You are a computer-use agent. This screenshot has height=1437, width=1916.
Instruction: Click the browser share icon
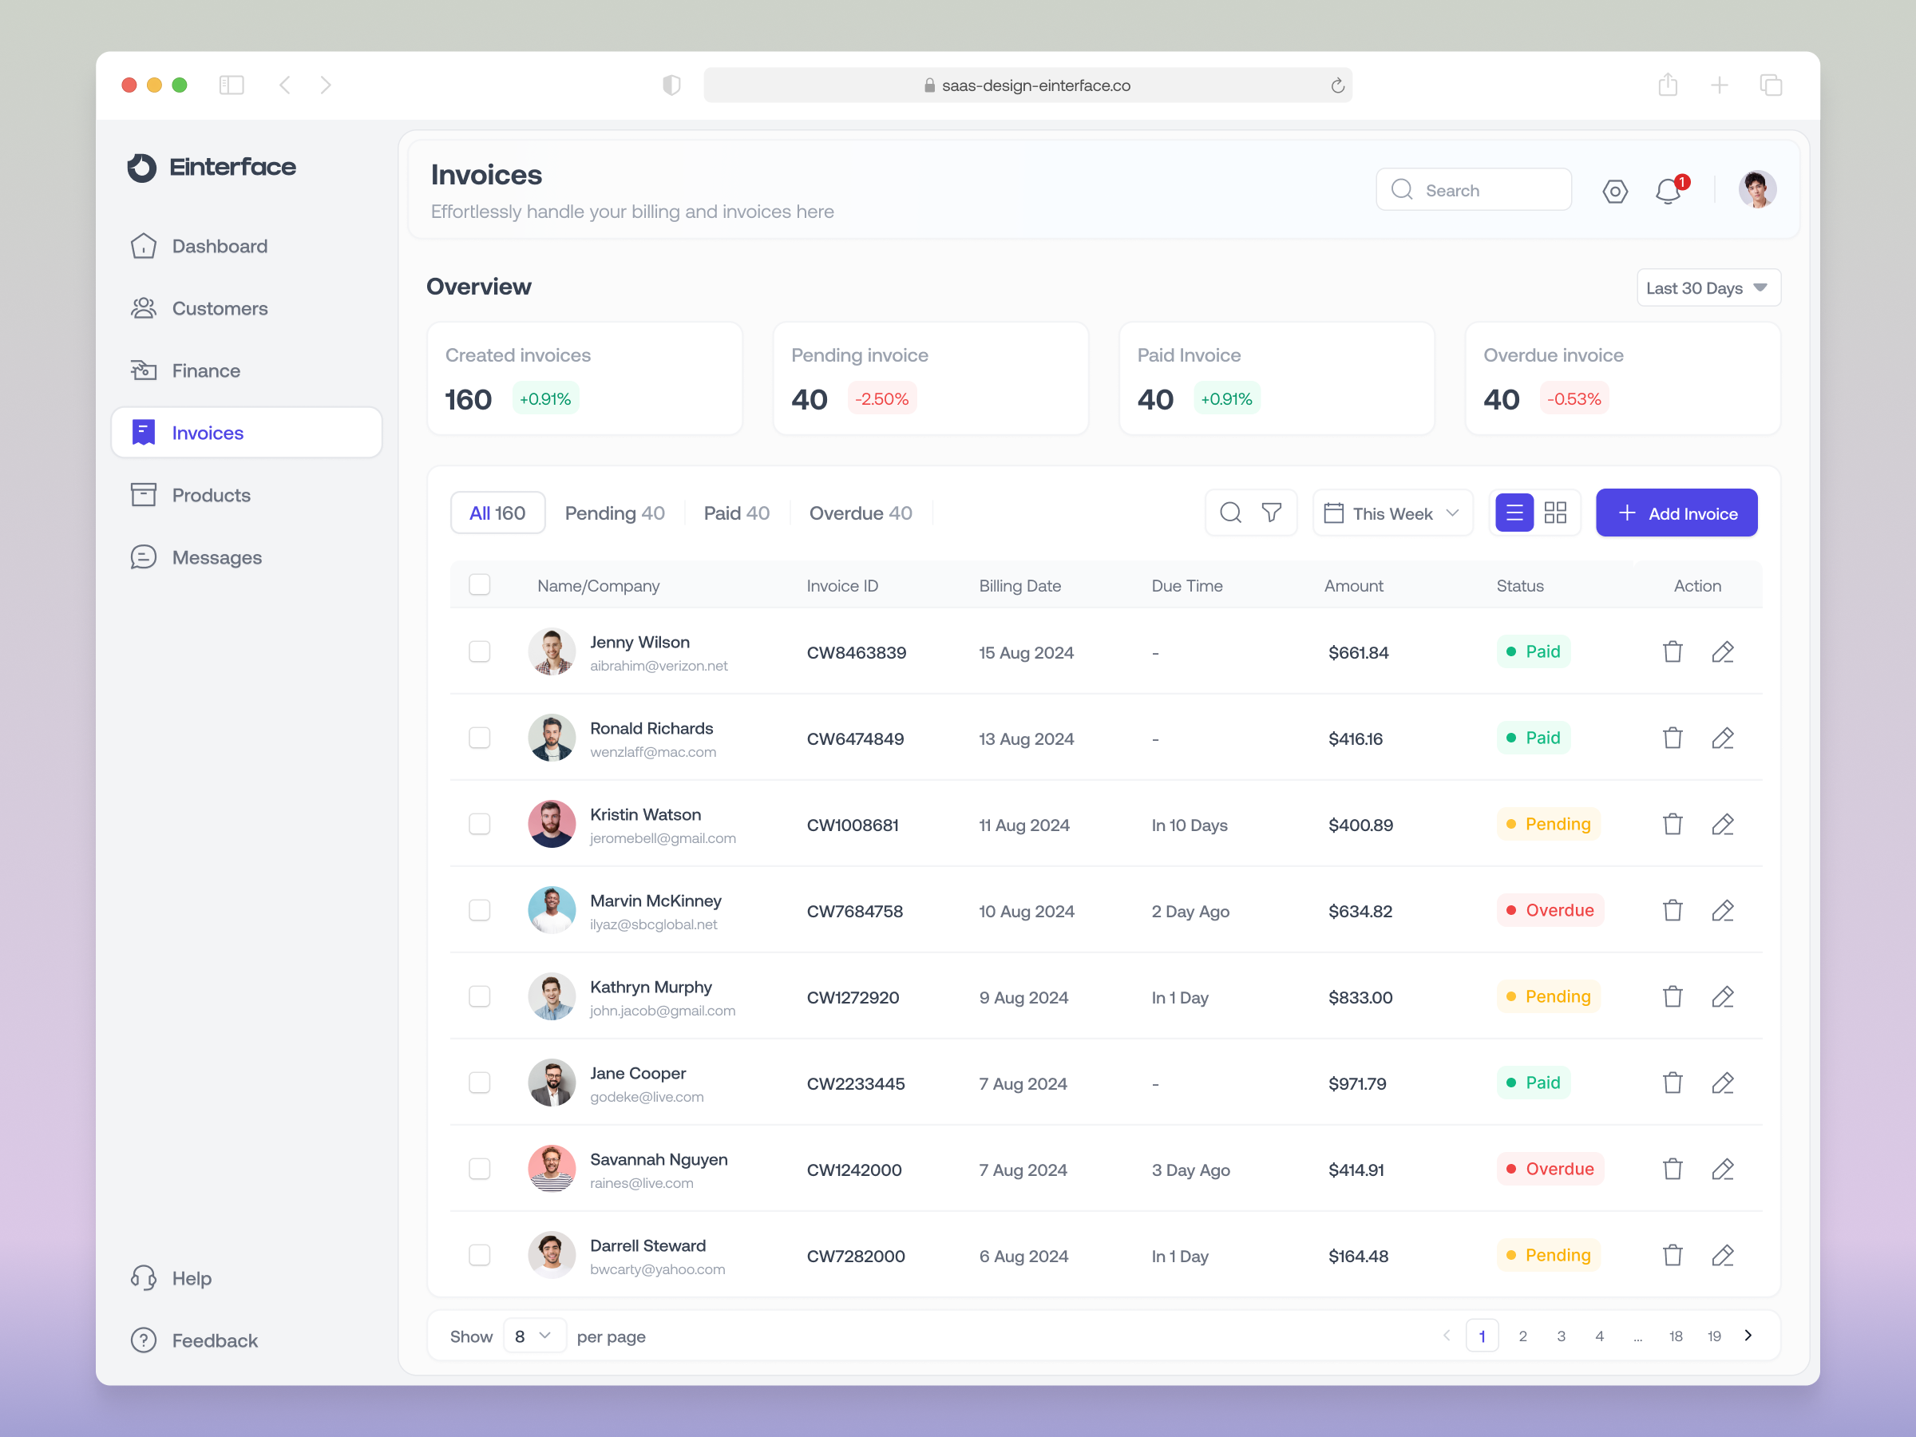(x=1668, y=85)
